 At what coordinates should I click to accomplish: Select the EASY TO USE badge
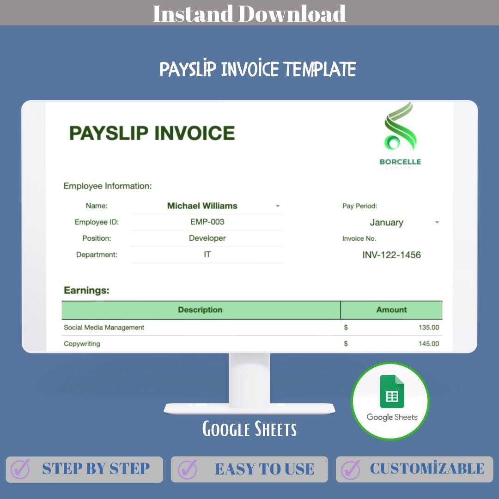(249, 469)
